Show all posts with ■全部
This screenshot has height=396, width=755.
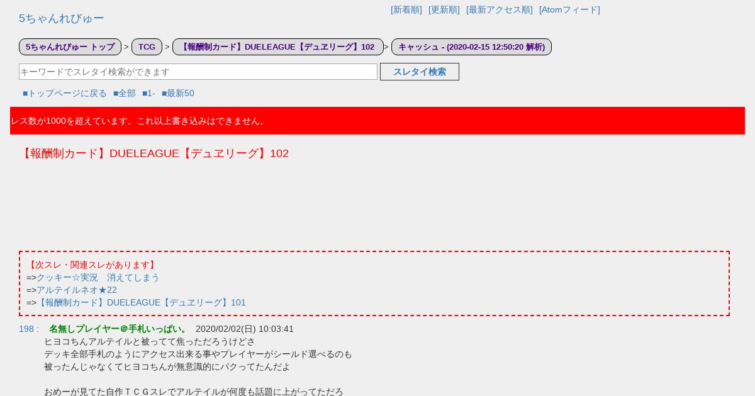125,93
